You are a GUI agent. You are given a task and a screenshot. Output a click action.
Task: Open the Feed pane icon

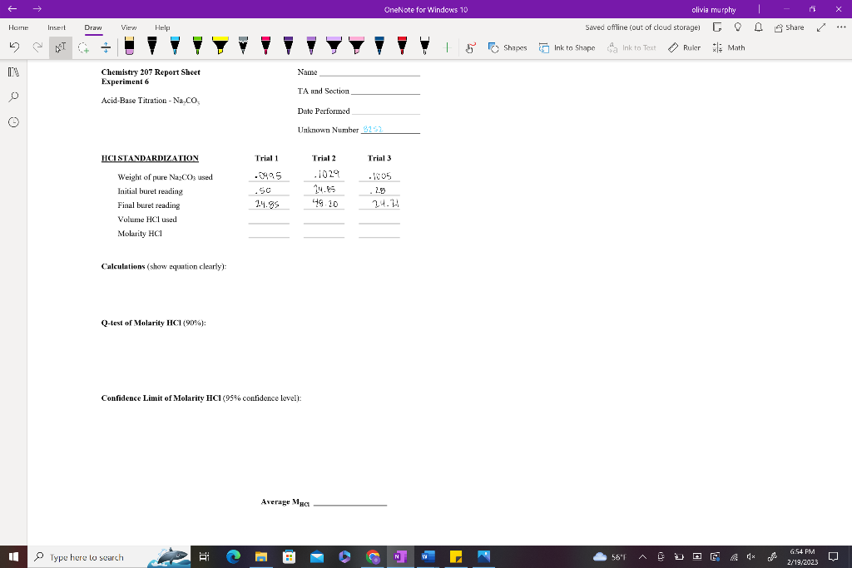coord(717,27)
